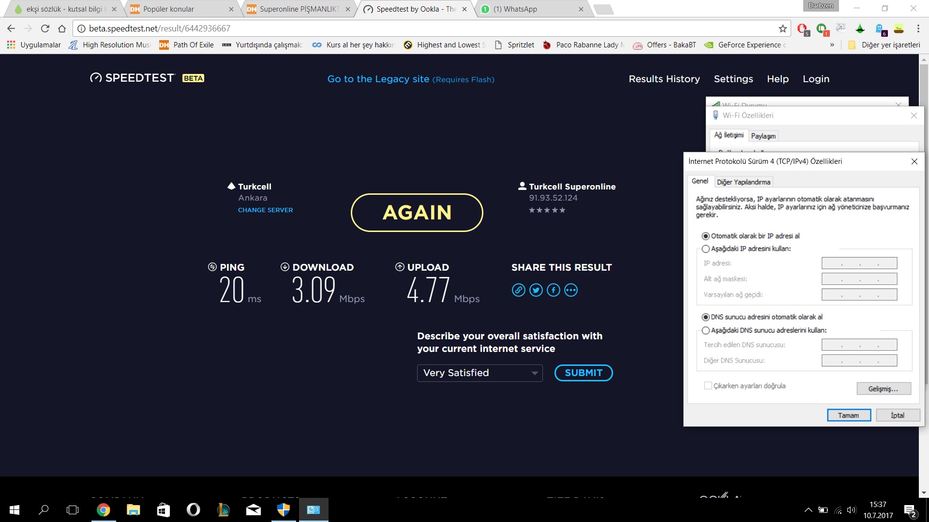929x522 pixels.
Task: Select 'Aşağıdaki DNS sunucu adreslerini kullan'
Action: (764, 331)
